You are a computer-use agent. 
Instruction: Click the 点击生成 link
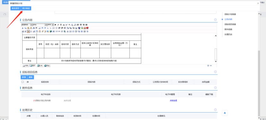[173, 100]
